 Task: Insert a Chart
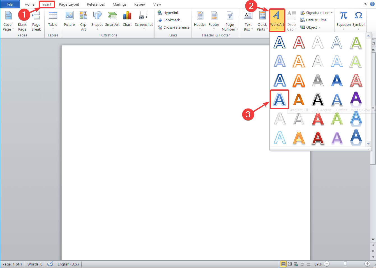point(127,20)
